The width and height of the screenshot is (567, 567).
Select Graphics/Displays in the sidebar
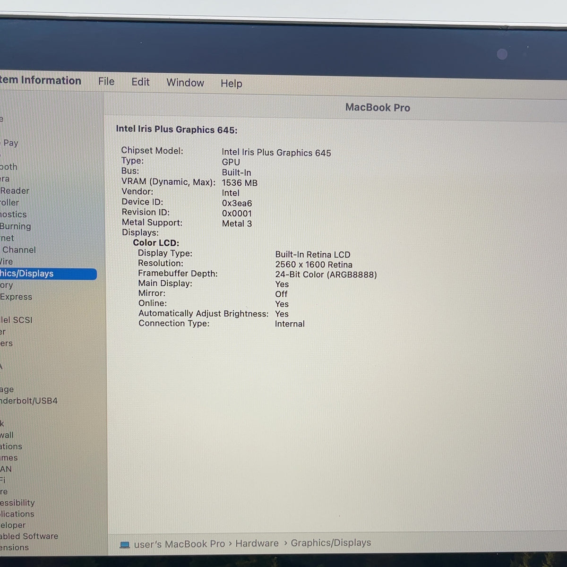[x=48, y=274]
